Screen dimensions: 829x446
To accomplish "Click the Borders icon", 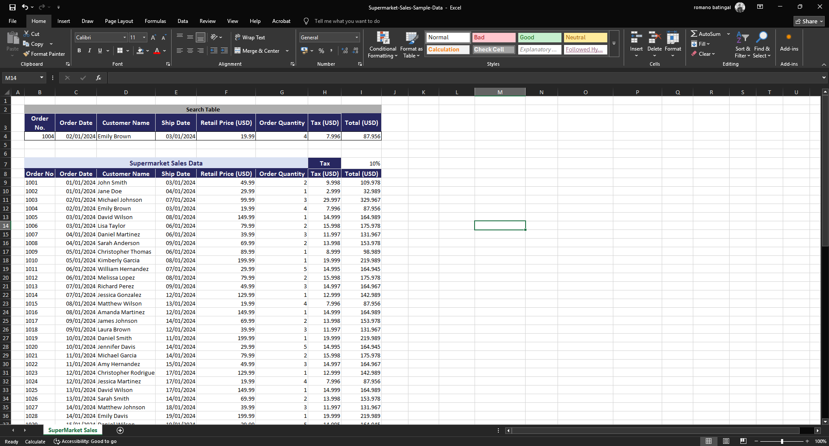I will point(120,51).
